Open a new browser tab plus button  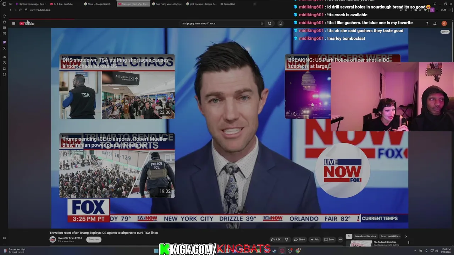(255, 4)
